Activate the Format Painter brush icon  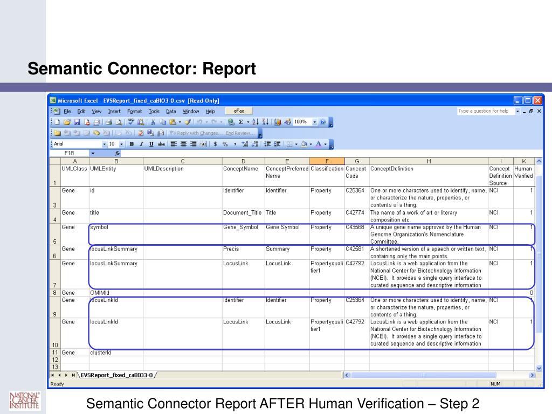[188, 122]
